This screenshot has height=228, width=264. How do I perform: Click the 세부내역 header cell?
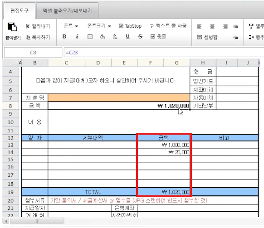pos(93,138)
